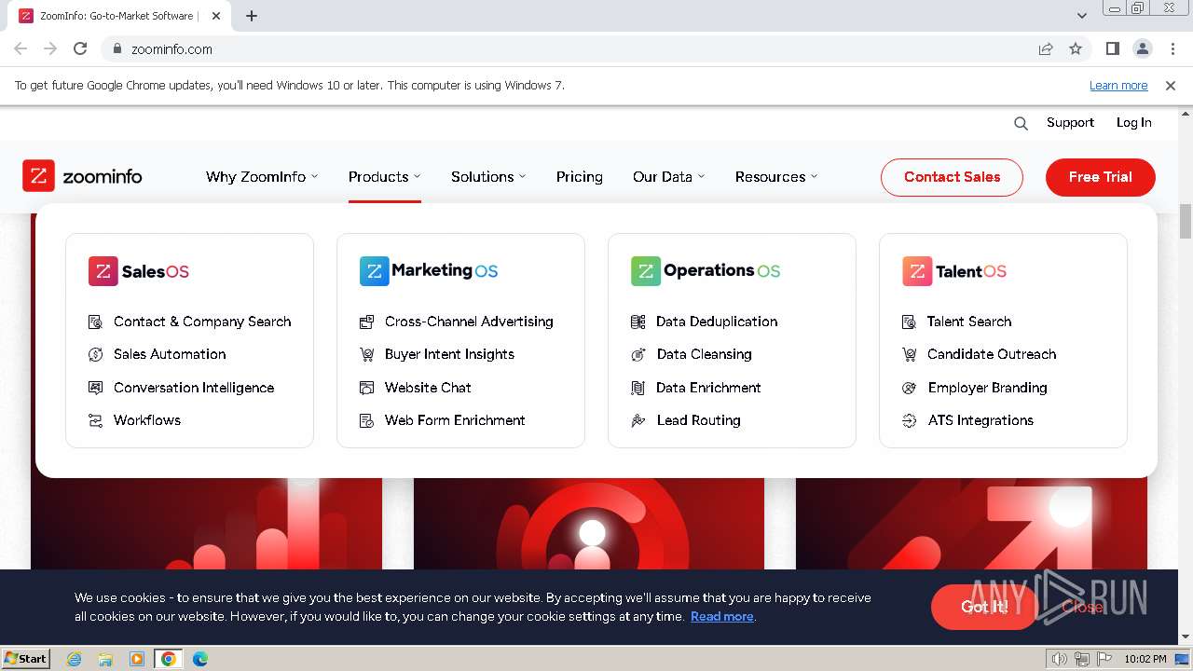This screenshot has height=671, width=1193.
Task: Click the Buyer Intent Insights cart icon
Action: pyautogui.click(x=366, y=354)
